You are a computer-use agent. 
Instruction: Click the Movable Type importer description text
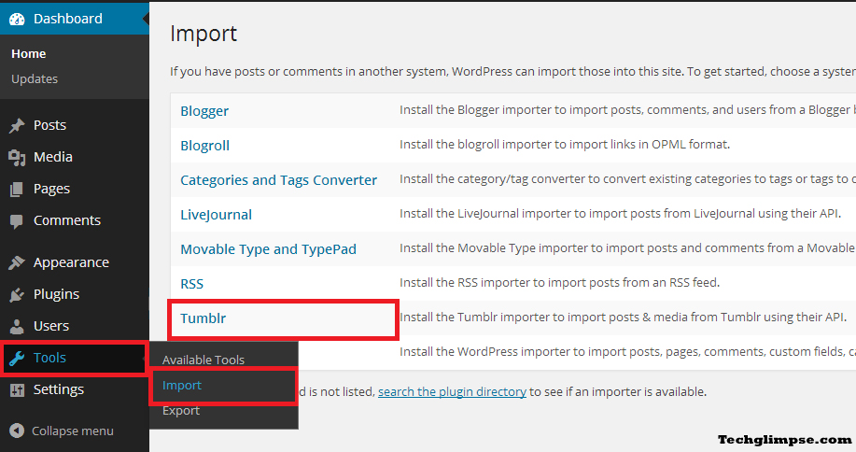(x=627, y=247)
